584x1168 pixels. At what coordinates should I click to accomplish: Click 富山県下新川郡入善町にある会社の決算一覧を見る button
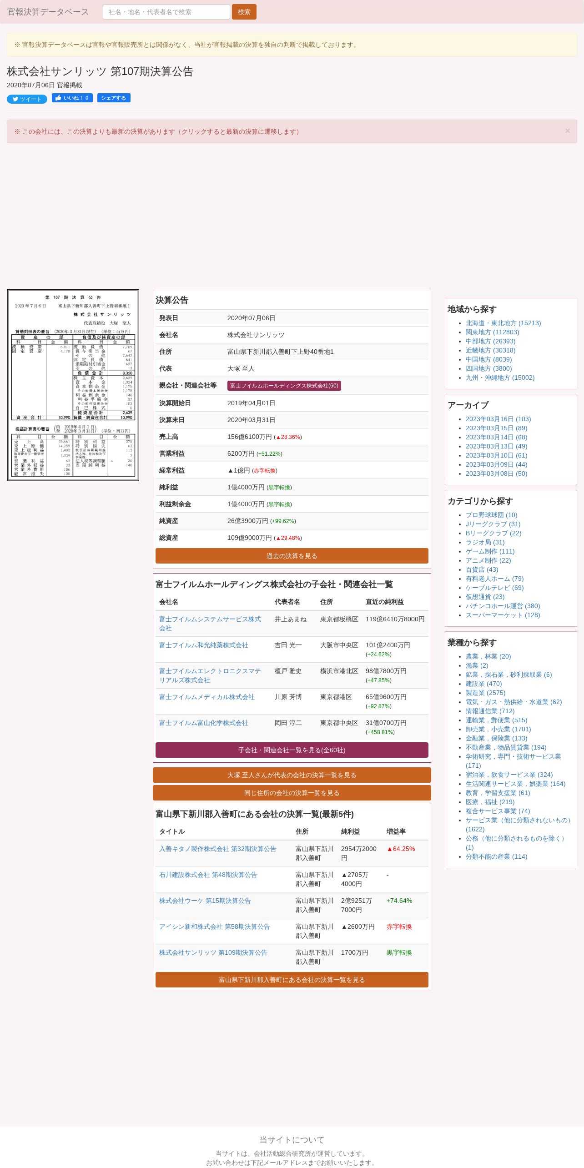[x=292, y=980]
